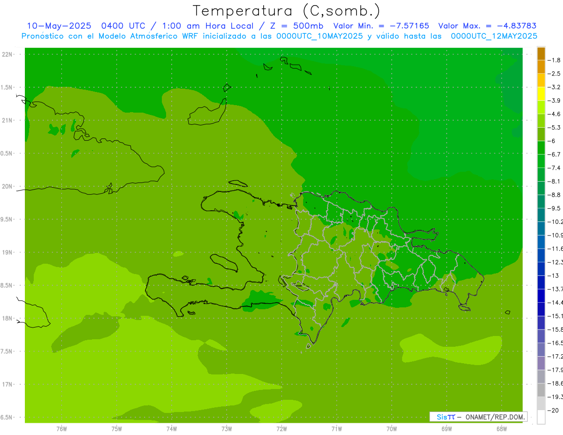
Task: Pick the olive-green swatch between -5.3 and -6
Action: (541, 134)
